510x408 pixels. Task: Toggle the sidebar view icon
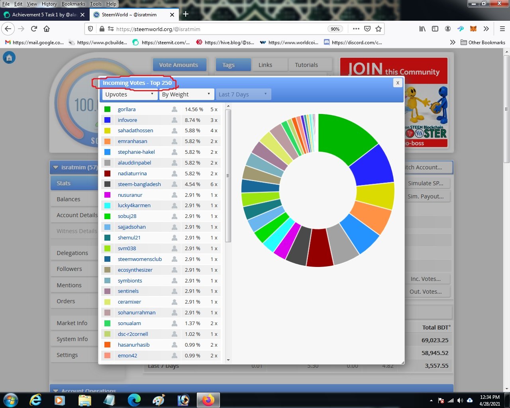[435, 29]
